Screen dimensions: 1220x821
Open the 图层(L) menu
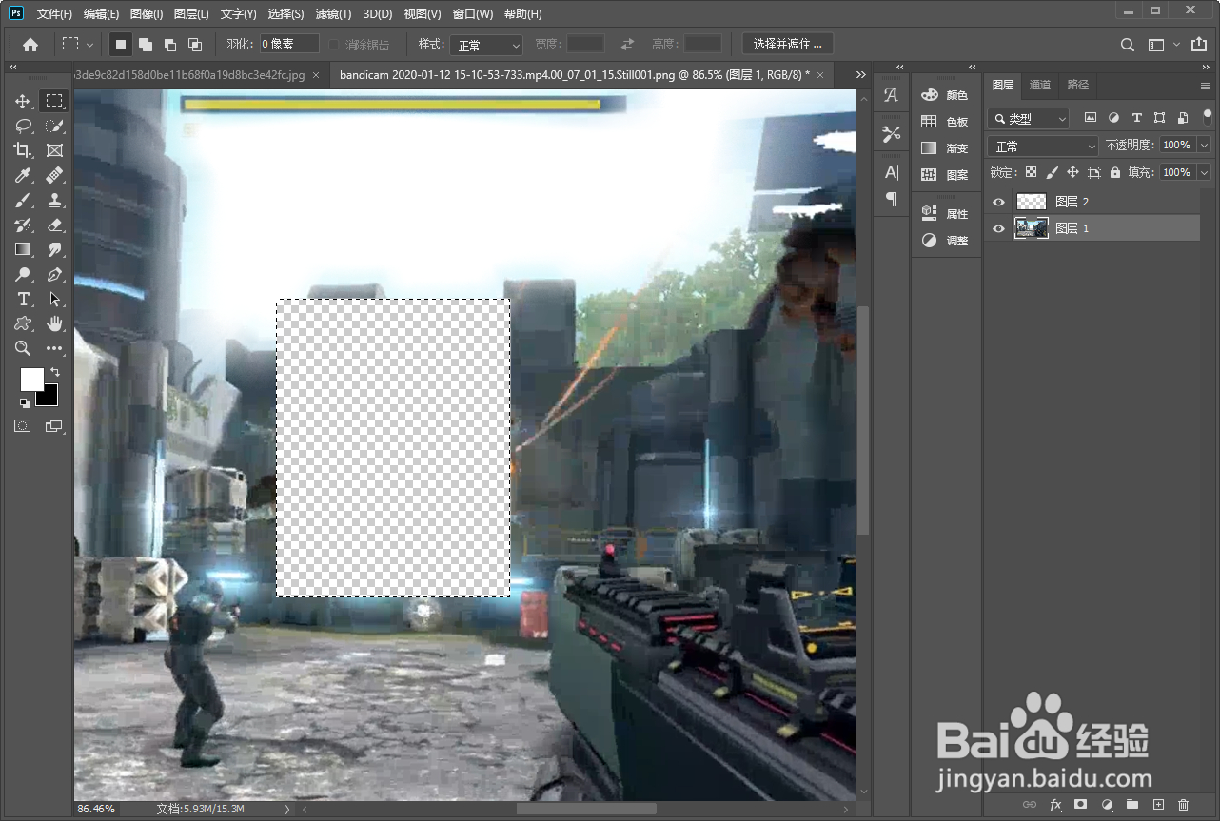click(x=192, y=14)
